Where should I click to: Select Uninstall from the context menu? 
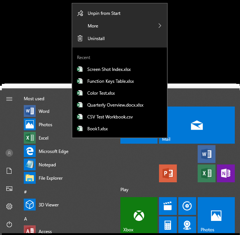click(120, 38)
